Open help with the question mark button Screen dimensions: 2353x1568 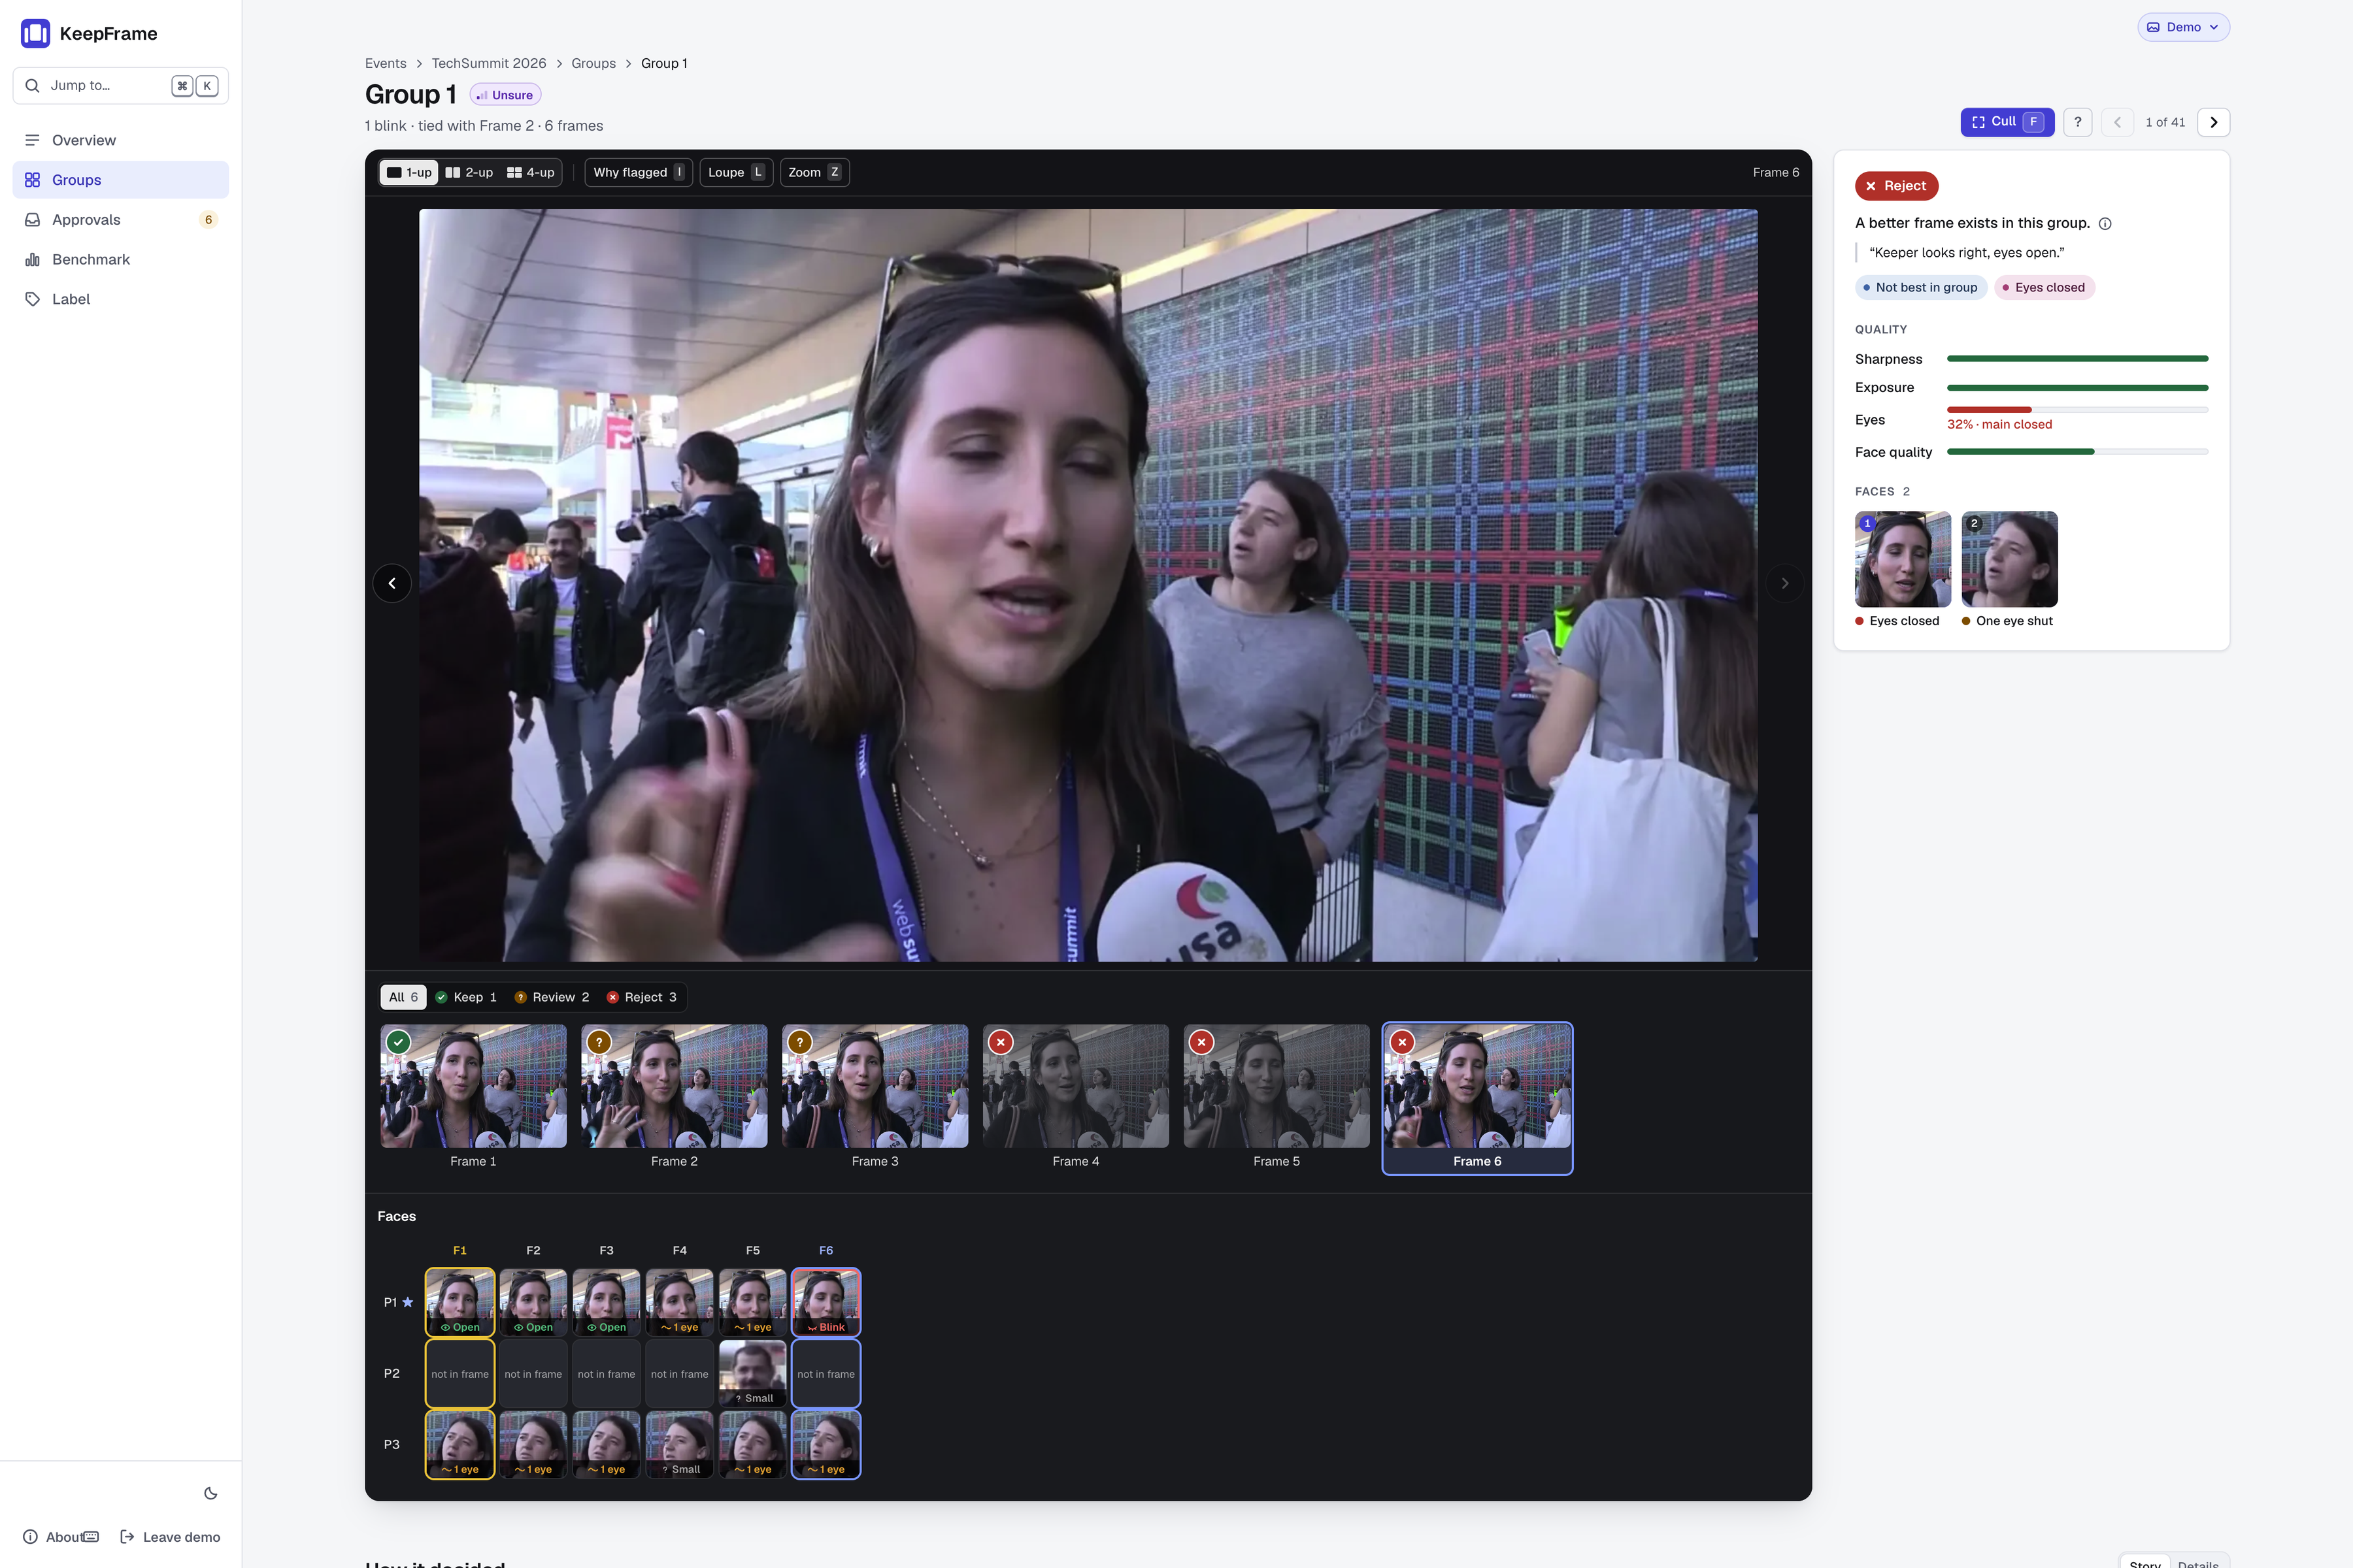click(x=2078, y=122)
